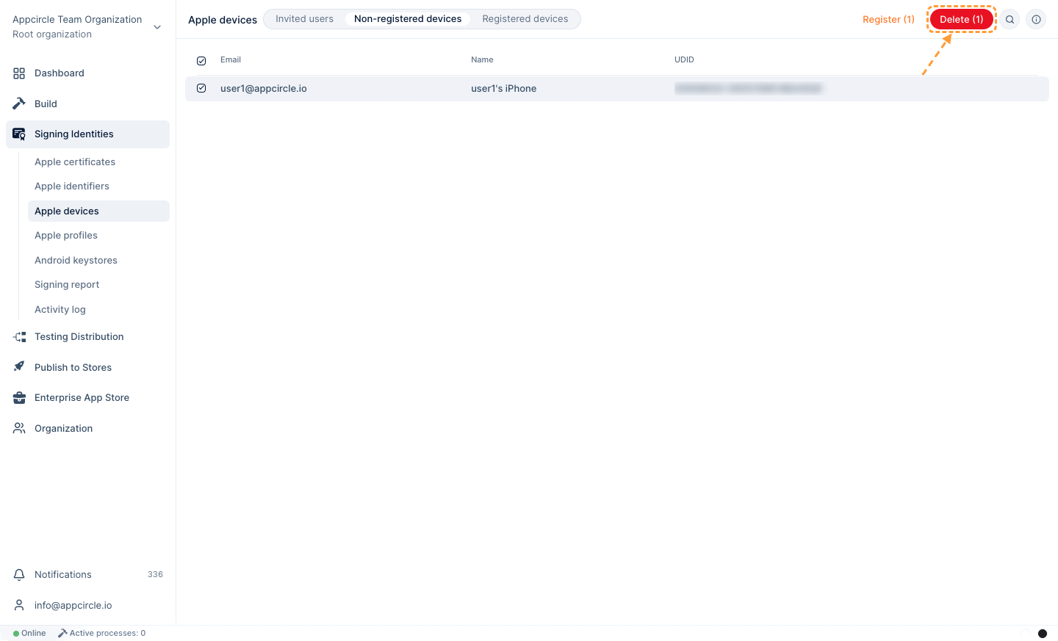Viewport: 1058px width, 641px height.
Task: Click the Enterprise App Store briefcase icon
Action: pyautogui.click(x=19, y=398)
